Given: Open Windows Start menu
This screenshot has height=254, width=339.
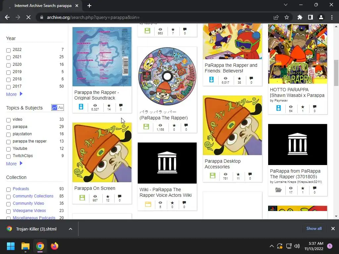Looking at the screenshot, I should [11, 246].
